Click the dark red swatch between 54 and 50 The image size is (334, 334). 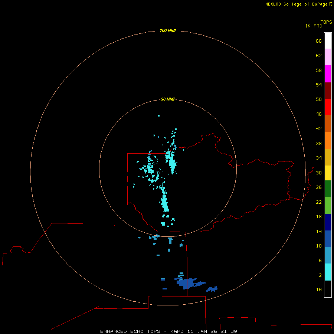[328, 90]
